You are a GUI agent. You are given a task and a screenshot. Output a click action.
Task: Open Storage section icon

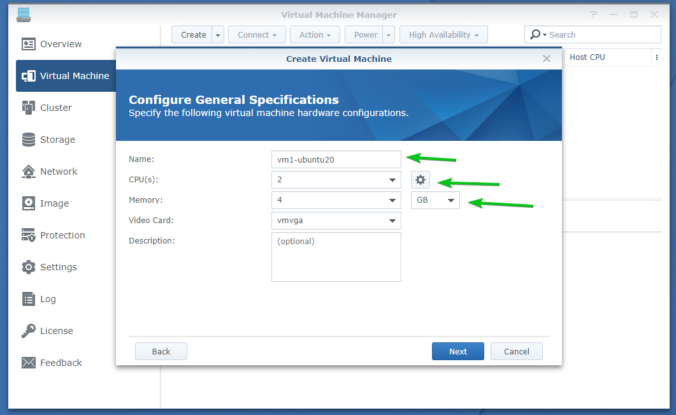click(x=29, y=140)
